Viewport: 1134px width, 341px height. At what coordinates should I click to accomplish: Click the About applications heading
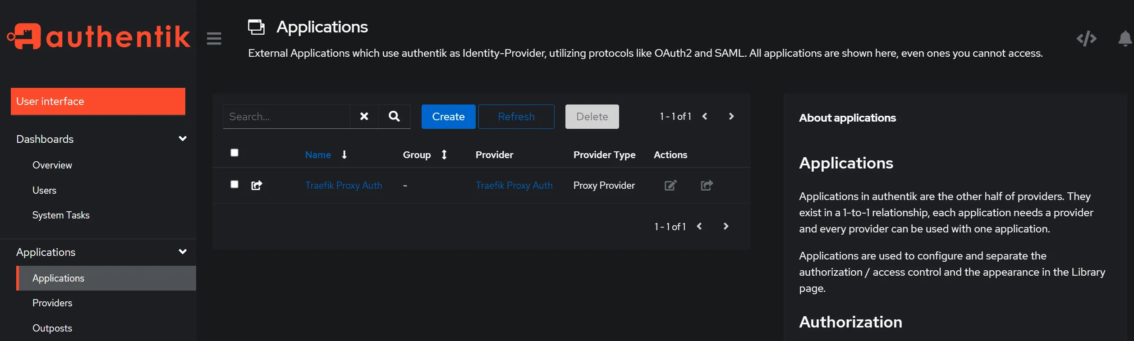point(847,118)
